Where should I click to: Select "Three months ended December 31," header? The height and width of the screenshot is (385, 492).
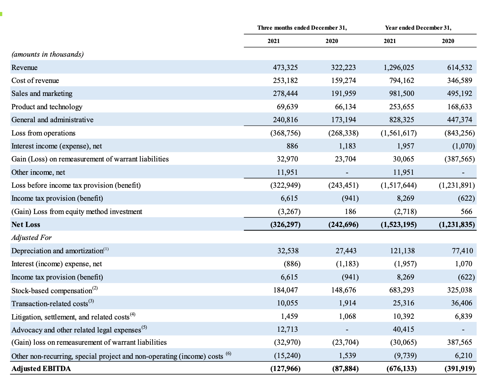tap(302, 28)
